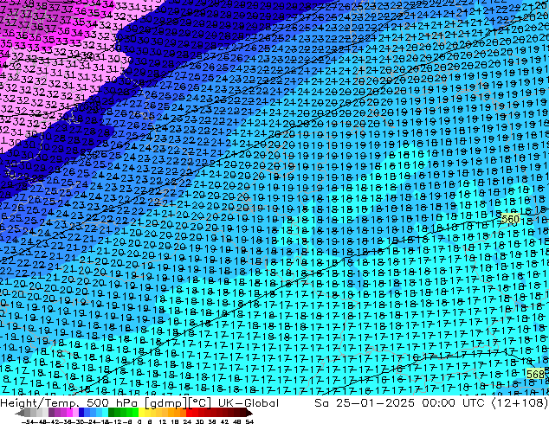Click the grey left arrow of the color scale

click(x=19, y=413)
